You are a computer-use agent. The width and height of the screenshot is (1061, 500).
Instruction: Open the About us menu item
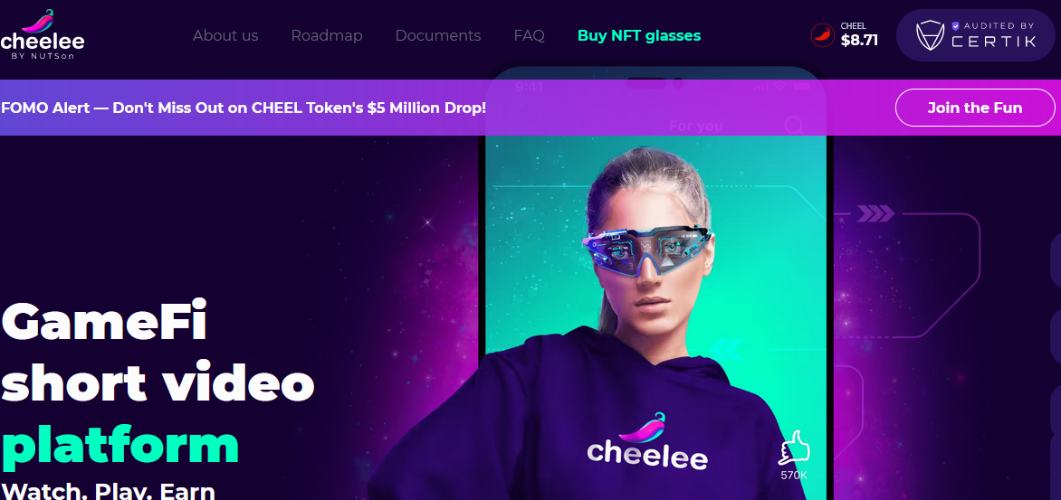(x=225, y=36)
